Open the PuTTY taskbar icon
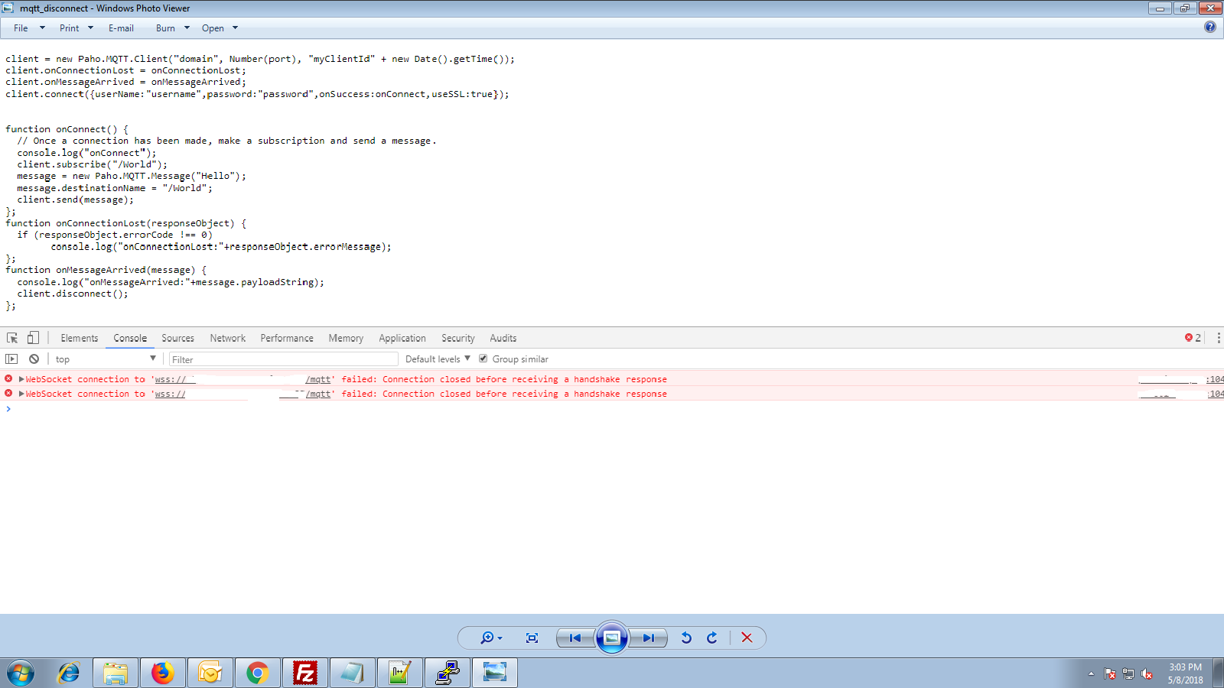 [x=448, y=673]
